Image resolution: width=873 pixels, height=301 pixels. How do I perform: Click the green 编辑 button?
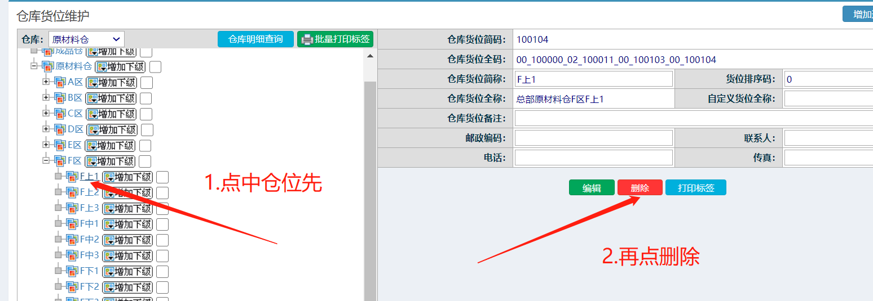592,188
